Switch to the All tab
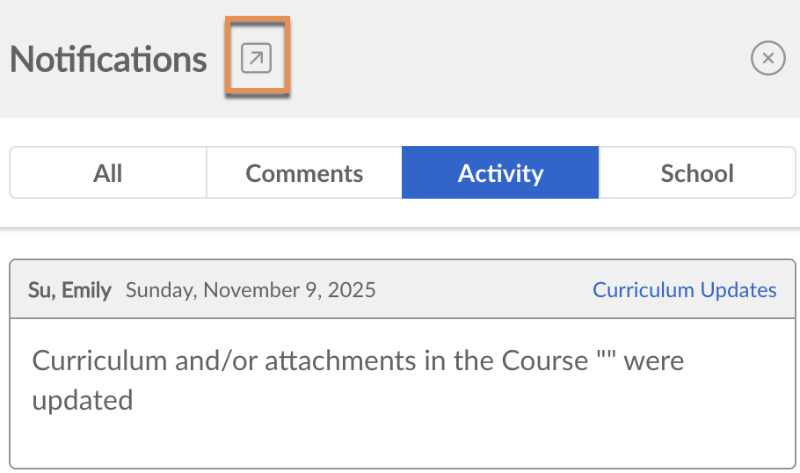Viewport: 800px width, 473px height. pos(108,173)
